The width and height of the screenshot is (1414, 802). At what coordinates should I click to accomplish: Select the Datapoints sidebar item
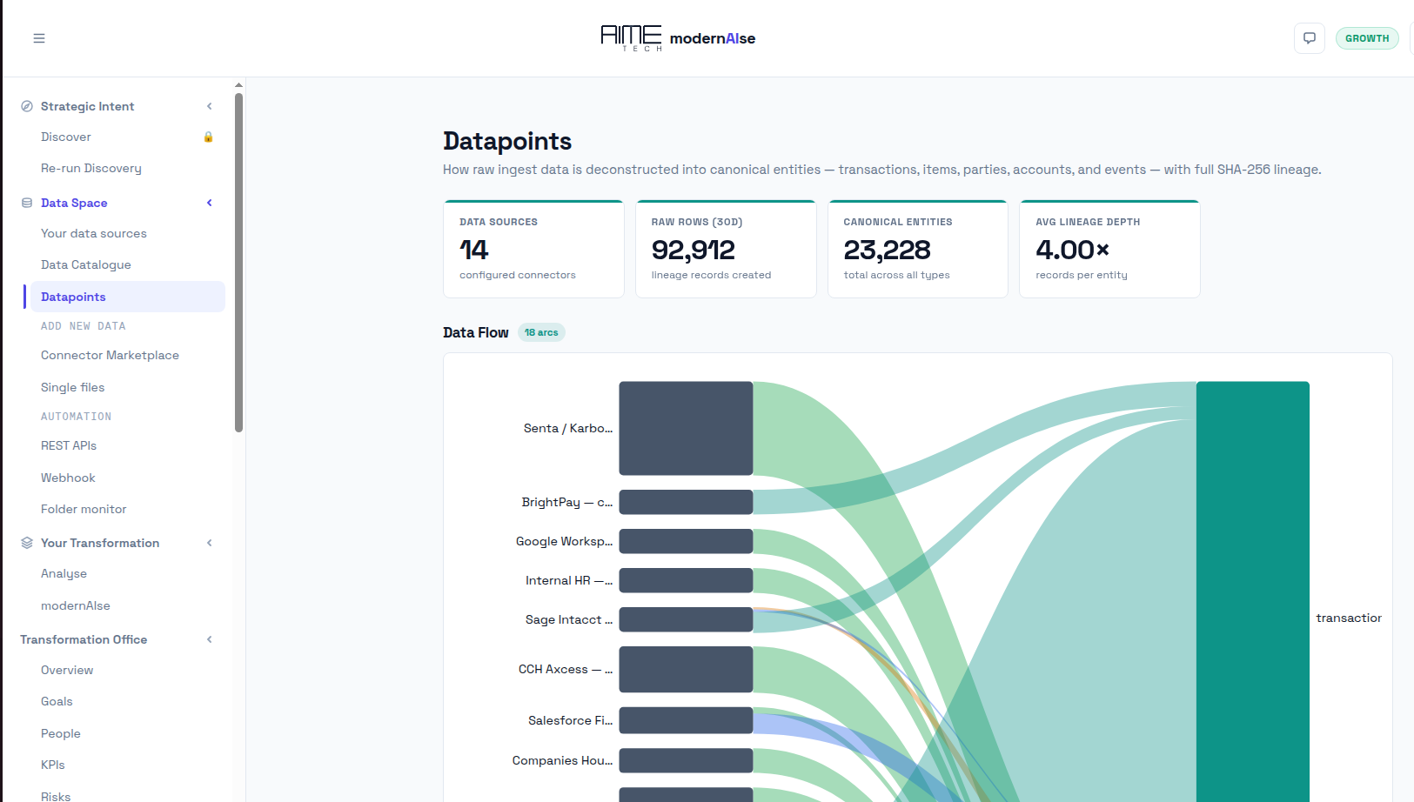point(128,297)
